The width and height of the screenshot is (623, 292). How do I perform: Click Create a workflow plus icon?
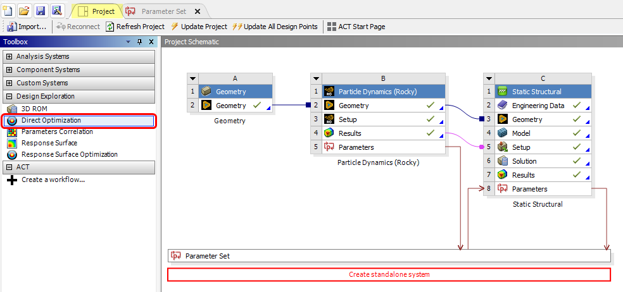point(12,180)
